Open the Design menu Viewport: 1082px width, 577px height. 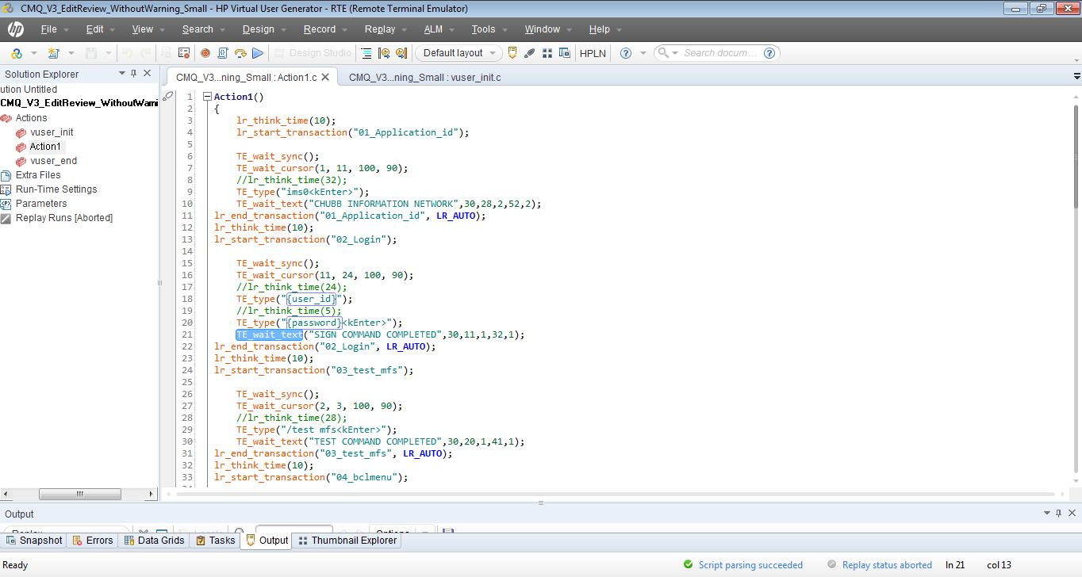click(x=258, y=29)
